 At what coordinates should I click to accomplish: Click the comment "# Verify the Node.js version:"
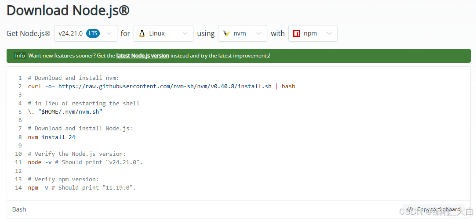pos(77,154)
